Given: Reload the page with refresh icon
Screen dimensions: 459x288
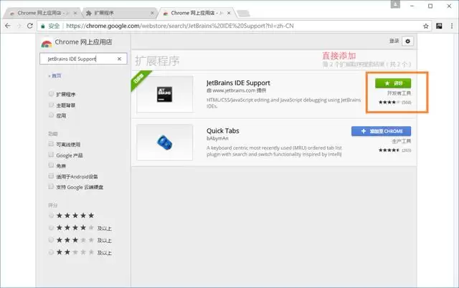Looking at the screenshot, I should [30, 26].
